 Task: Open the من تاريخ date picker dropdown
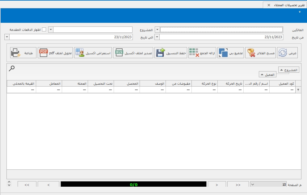pyautogui.click(x=157, y=37)
